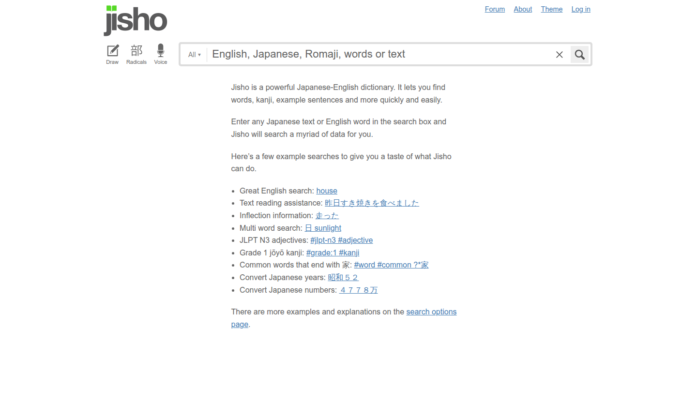This screenshot has width=697, height=417.
Task: Open the Radicals search tool
Action: click(x=136, y=54)
